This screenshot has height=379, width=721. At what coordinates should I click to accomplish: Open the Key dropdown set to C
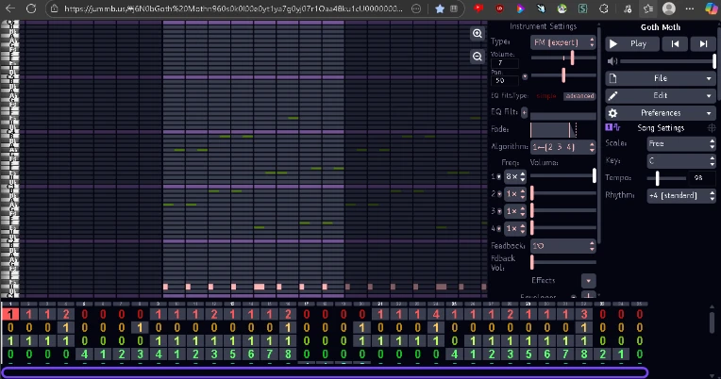[x=681, y=161]
